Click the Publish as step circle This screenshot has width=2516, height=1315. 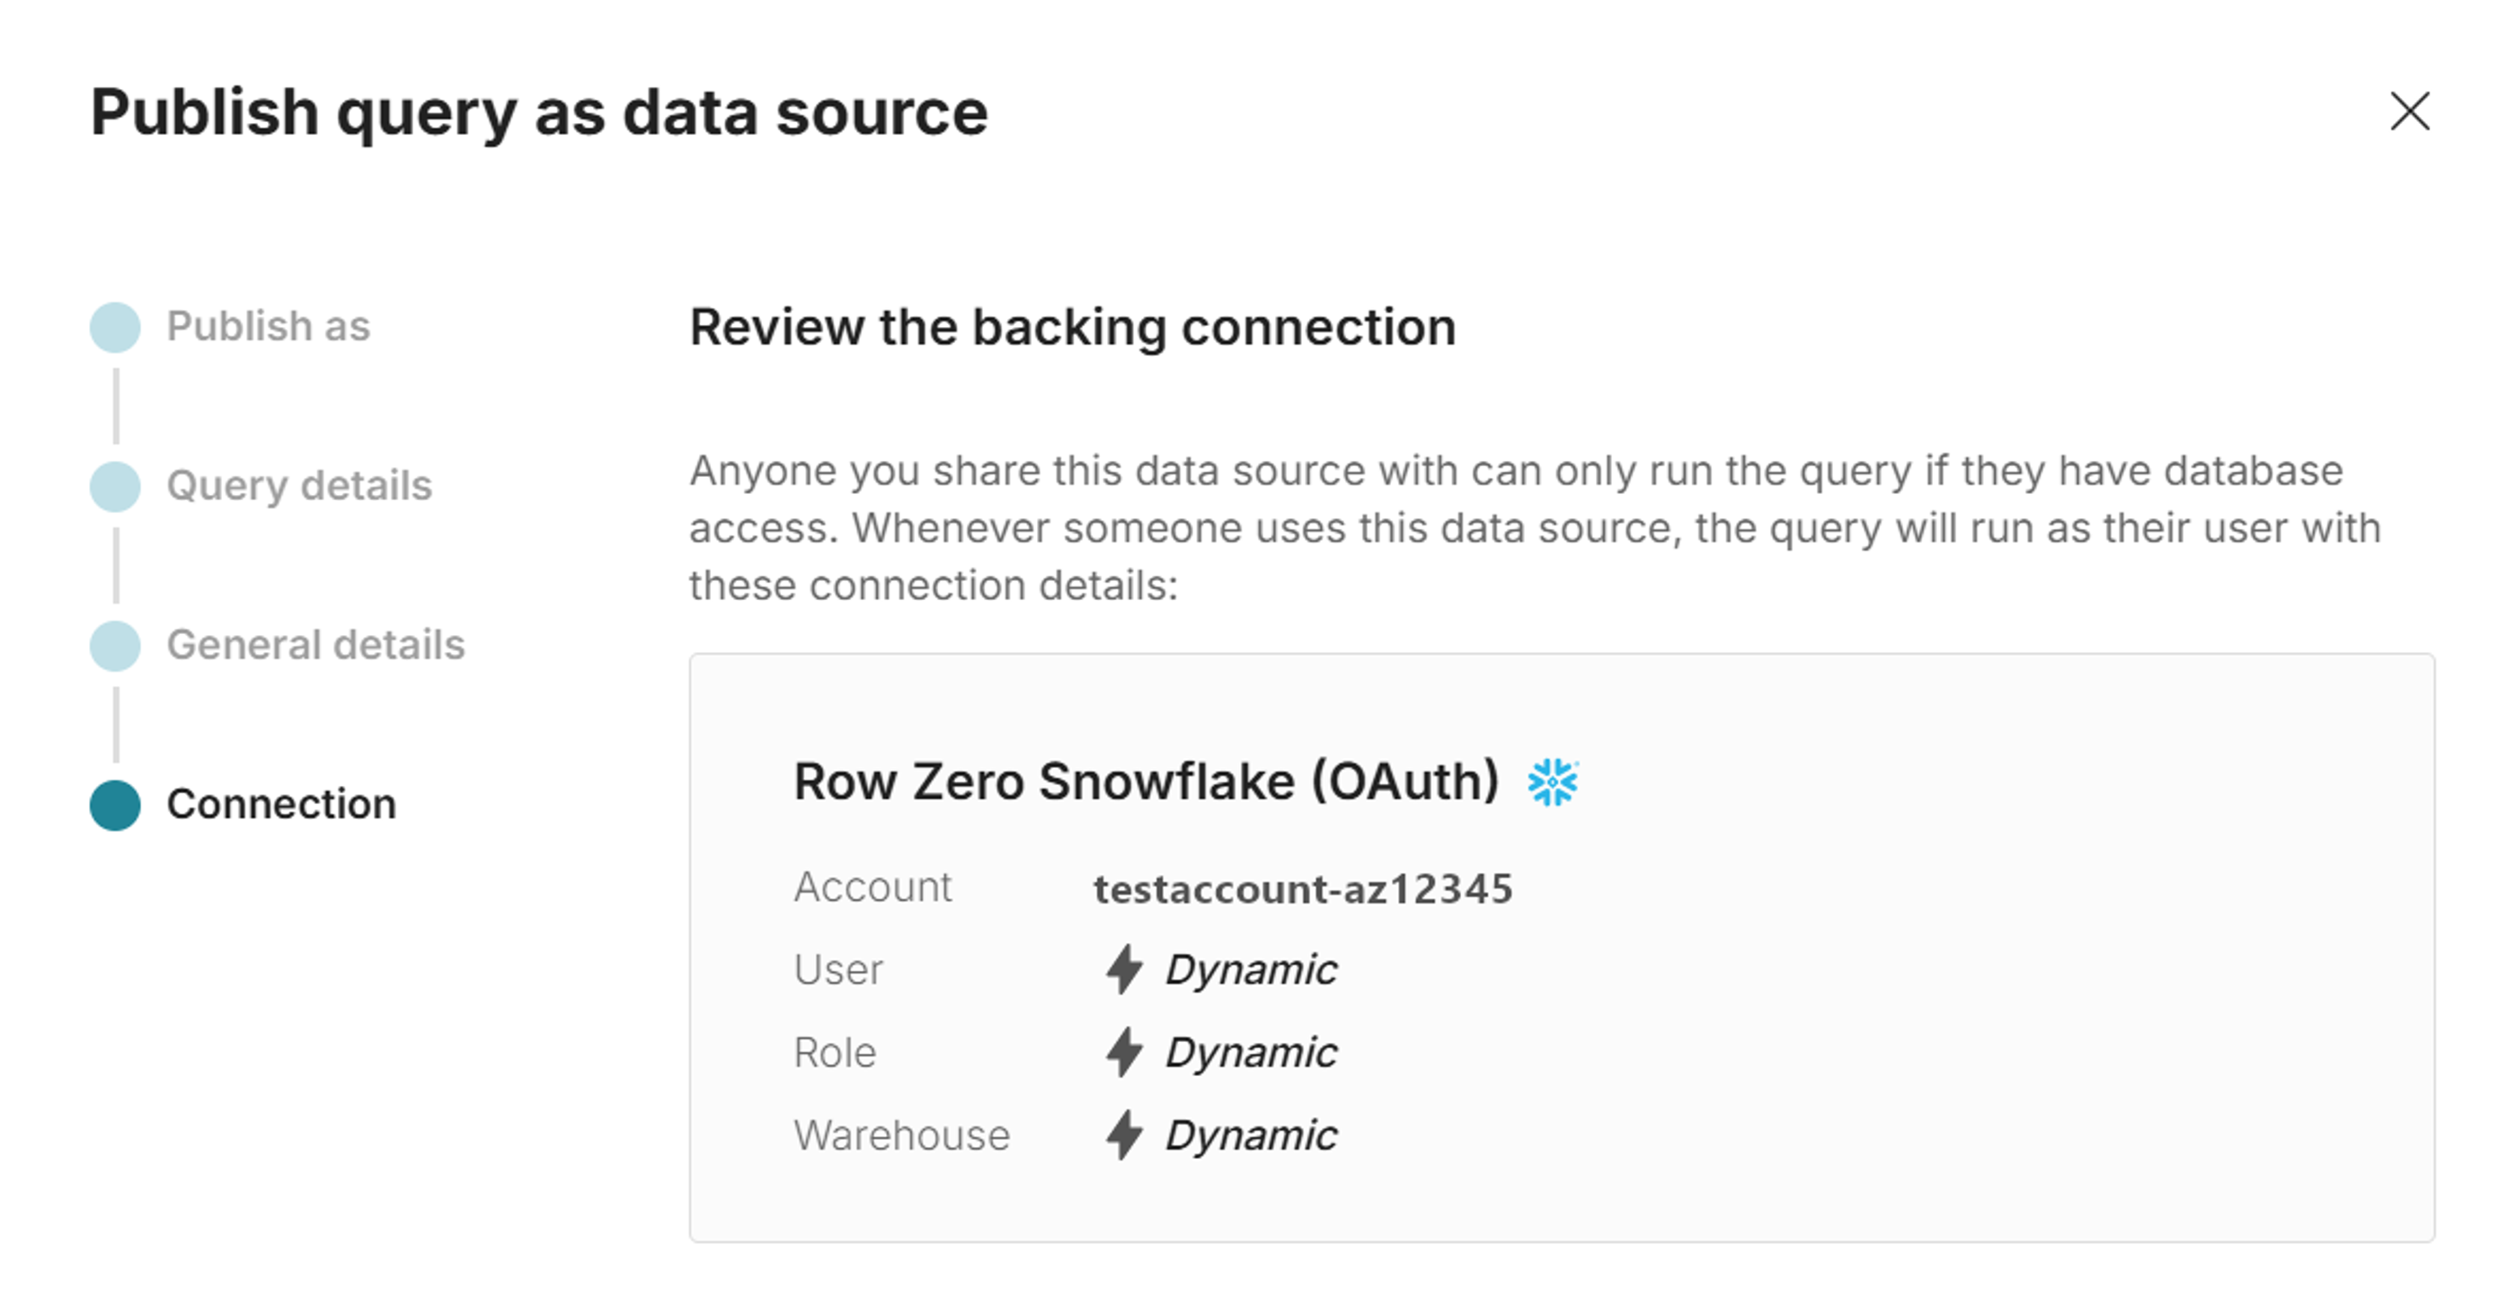pos(114,325)
